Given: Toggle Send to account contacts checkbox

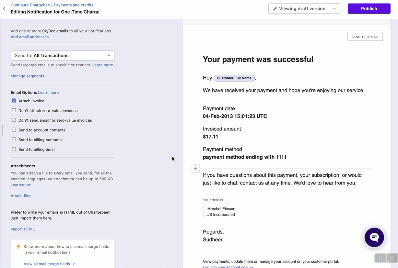Looking at the screenshot, I should coord(14,130).
